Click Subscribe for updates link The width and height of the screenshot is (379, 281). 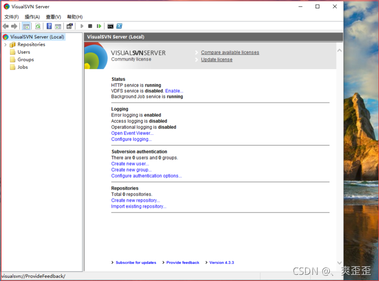coord(136,262)
